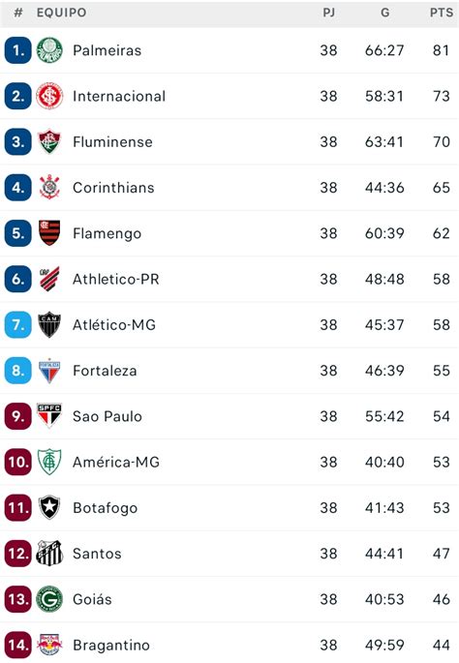Screen dimensions: 459x663
Task: Click the EQUIPO column header
Action: [61, 13]
